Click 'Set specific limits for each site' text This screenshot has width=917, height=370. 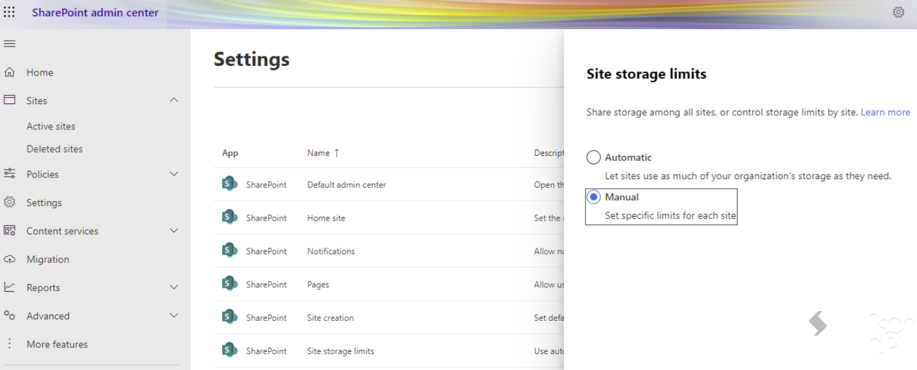coord(670,215)
